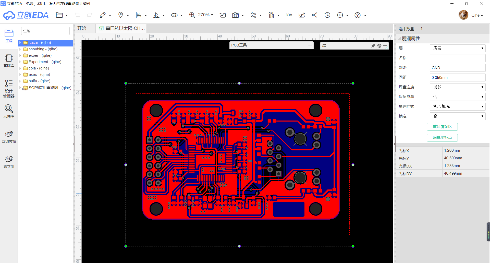Click the 编辑坐标点 button
490x263 pixels.
[442, 138]
